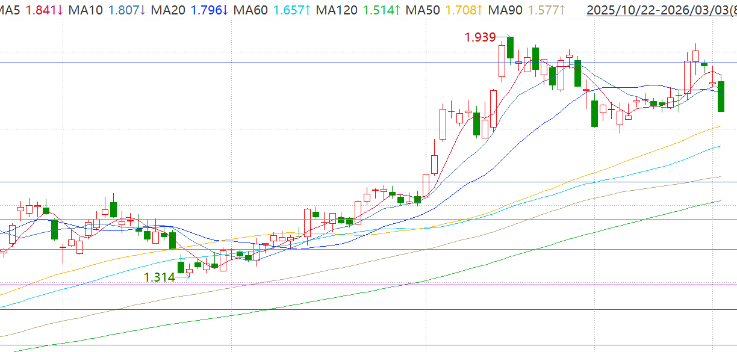Click the MA5 indicator label
Viewport: 737px width, 352px height.
(x=10, y=10)
